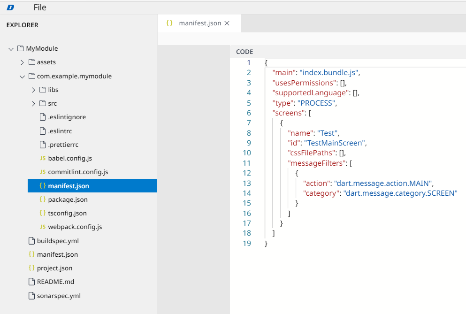Click line number 6 in the gutter

(x=249, y=113)
